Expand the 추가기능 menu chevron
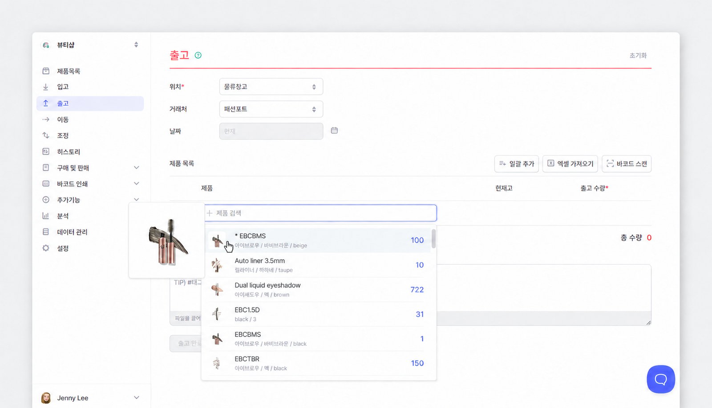This screenshot has width=712, height=408. (x=137, y=200)
